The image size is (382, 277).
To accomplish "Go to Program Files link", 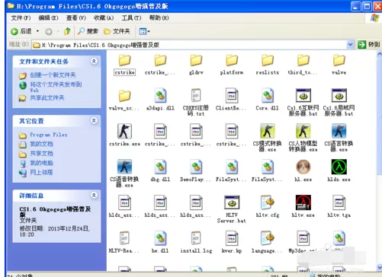I will click(x=49, y=135).
